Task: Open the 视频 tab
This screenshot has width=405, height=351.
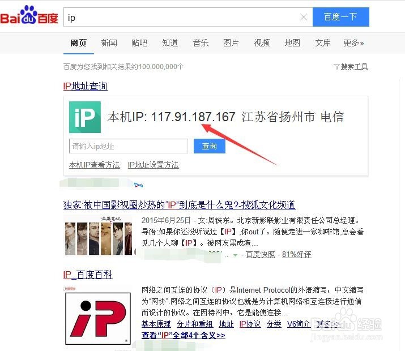Action: pos(262,43)
